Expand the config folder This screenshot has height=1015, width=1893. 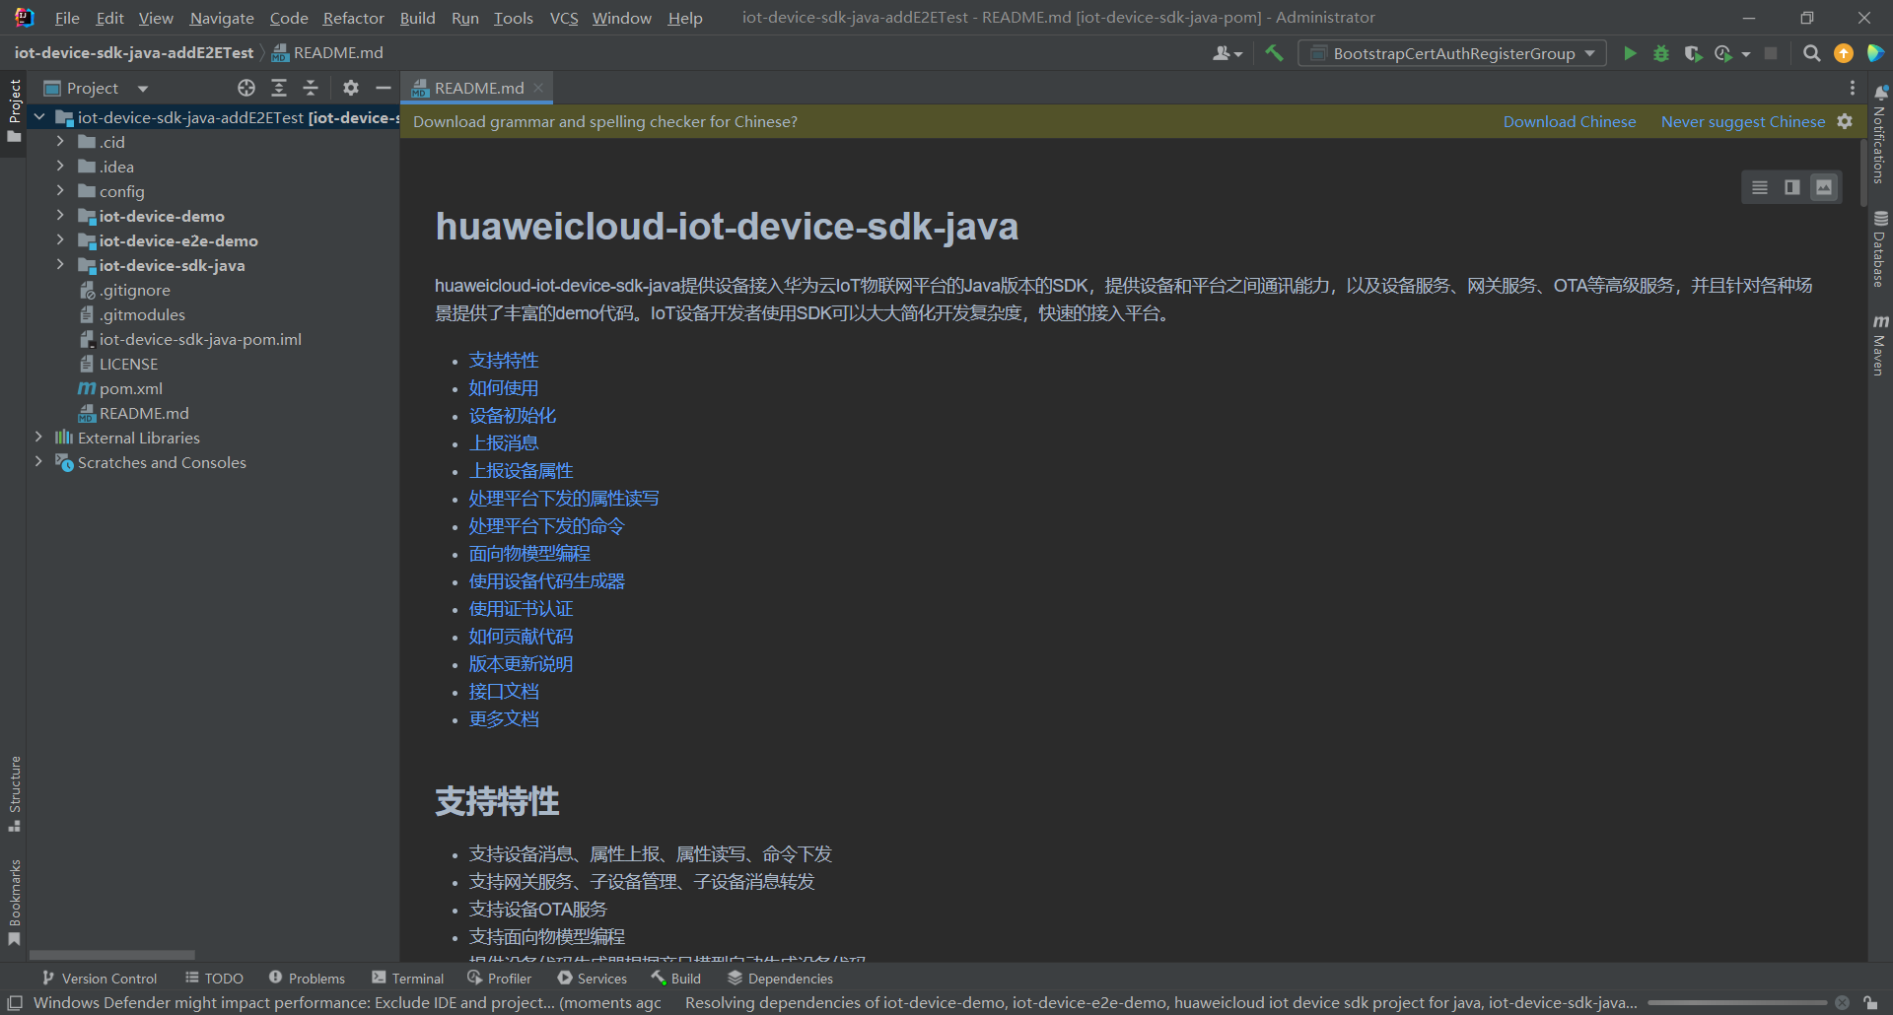60,191
